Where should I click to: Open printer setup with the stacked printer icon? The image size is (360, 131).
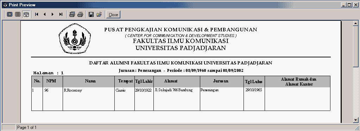[72, 14]
